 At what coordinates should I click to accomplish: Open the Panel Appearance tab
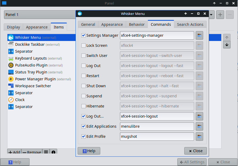[37, 27]
